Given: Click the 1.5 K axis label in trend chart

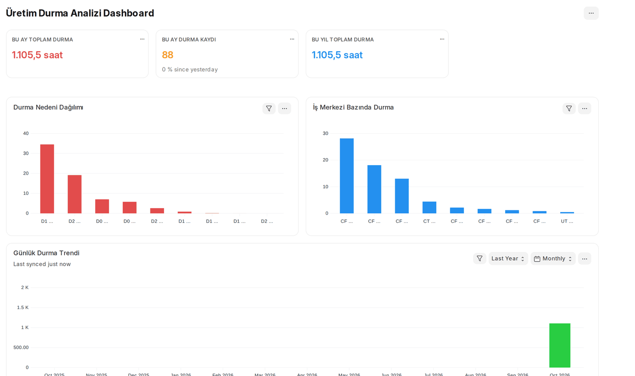Looking at the screenshot, I should [23, 308].
